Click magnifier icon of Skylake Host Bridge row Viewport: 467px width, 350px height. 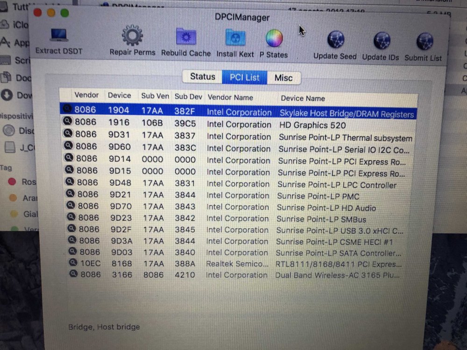pos(67,109)
